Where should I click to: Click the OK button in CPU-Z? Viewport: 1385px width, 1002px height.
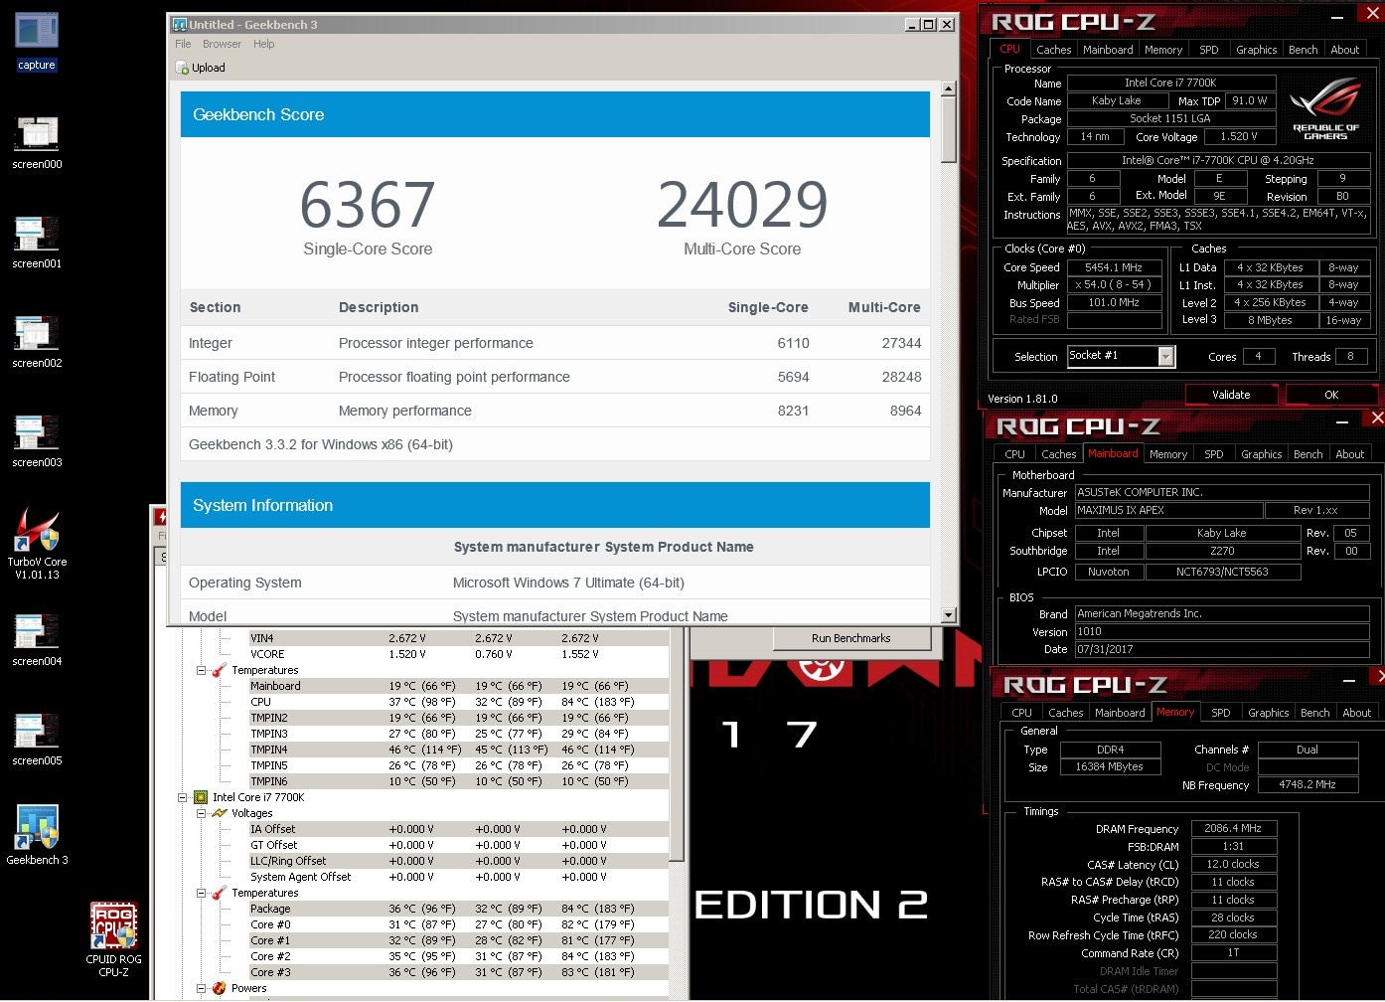coord(1331,395)
